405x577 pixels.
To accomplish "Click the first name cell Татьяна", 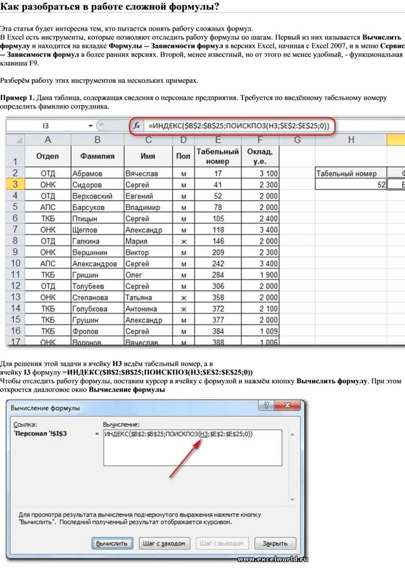I will coord(148,297).
